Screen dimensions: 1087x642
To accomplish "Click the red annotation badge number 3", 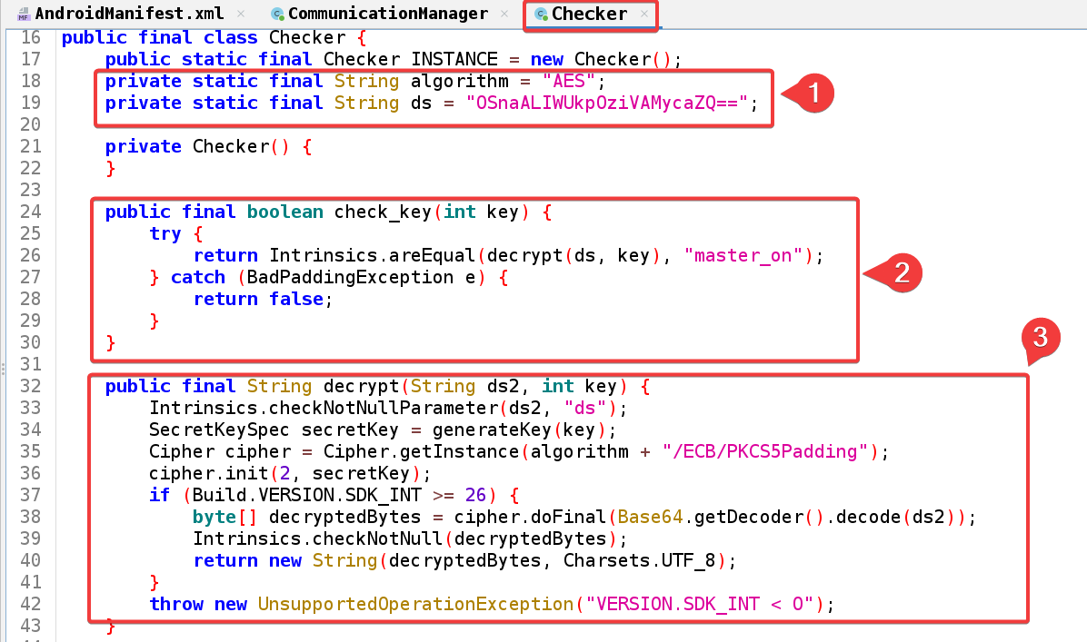I will [1040, 338].
